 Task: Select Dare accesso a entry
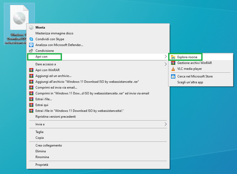(x=98, y=64)
